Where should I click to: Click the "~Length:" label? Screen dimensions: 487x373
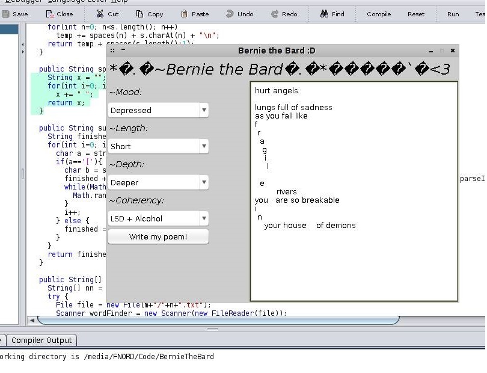128,128
